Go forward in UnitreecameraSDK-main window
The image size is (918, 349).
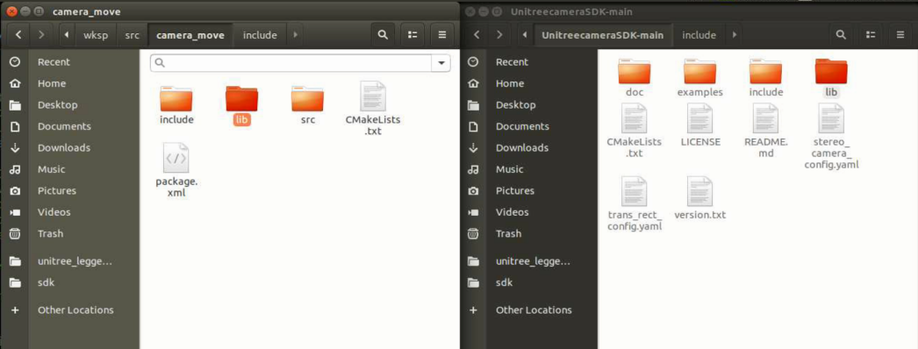(498, 35)
